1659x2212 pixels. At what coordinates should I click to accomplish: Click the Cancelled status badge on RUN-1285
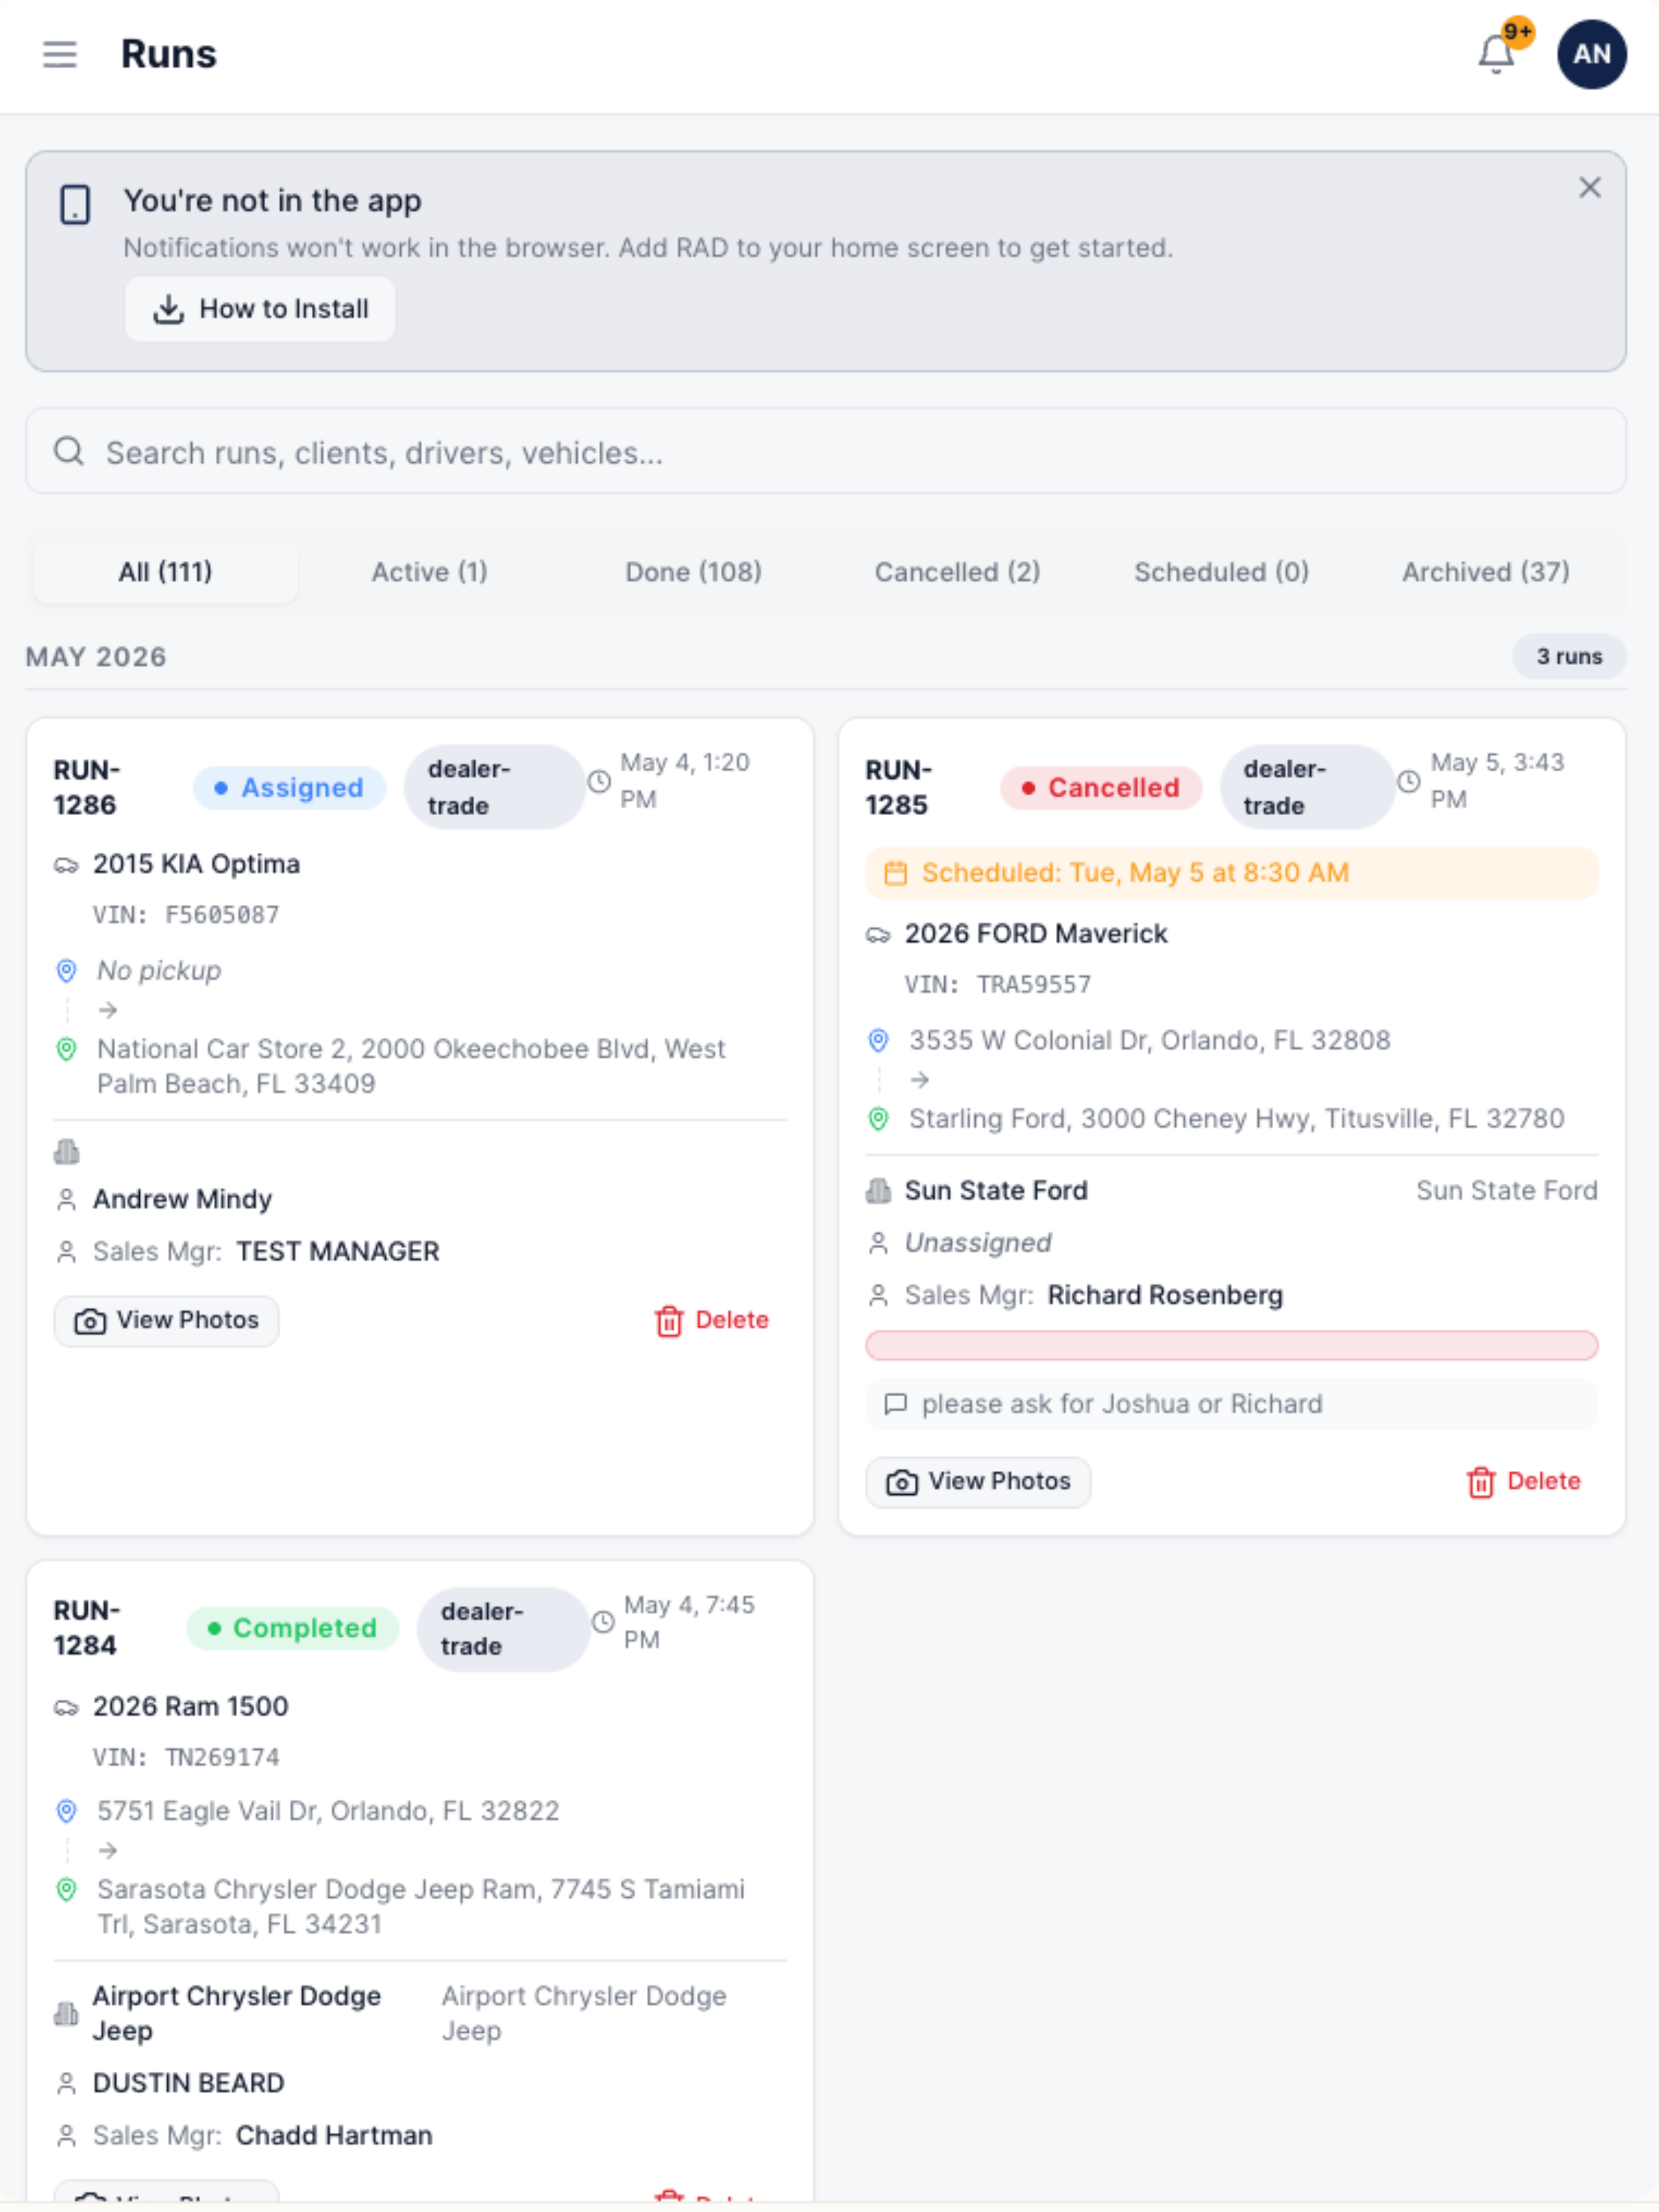[x=1101, y=788]
